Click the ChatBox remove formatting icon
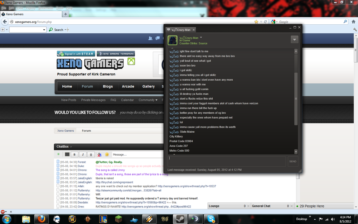Image resolution: width=358 pixels, height=224 pixels. 99,155
